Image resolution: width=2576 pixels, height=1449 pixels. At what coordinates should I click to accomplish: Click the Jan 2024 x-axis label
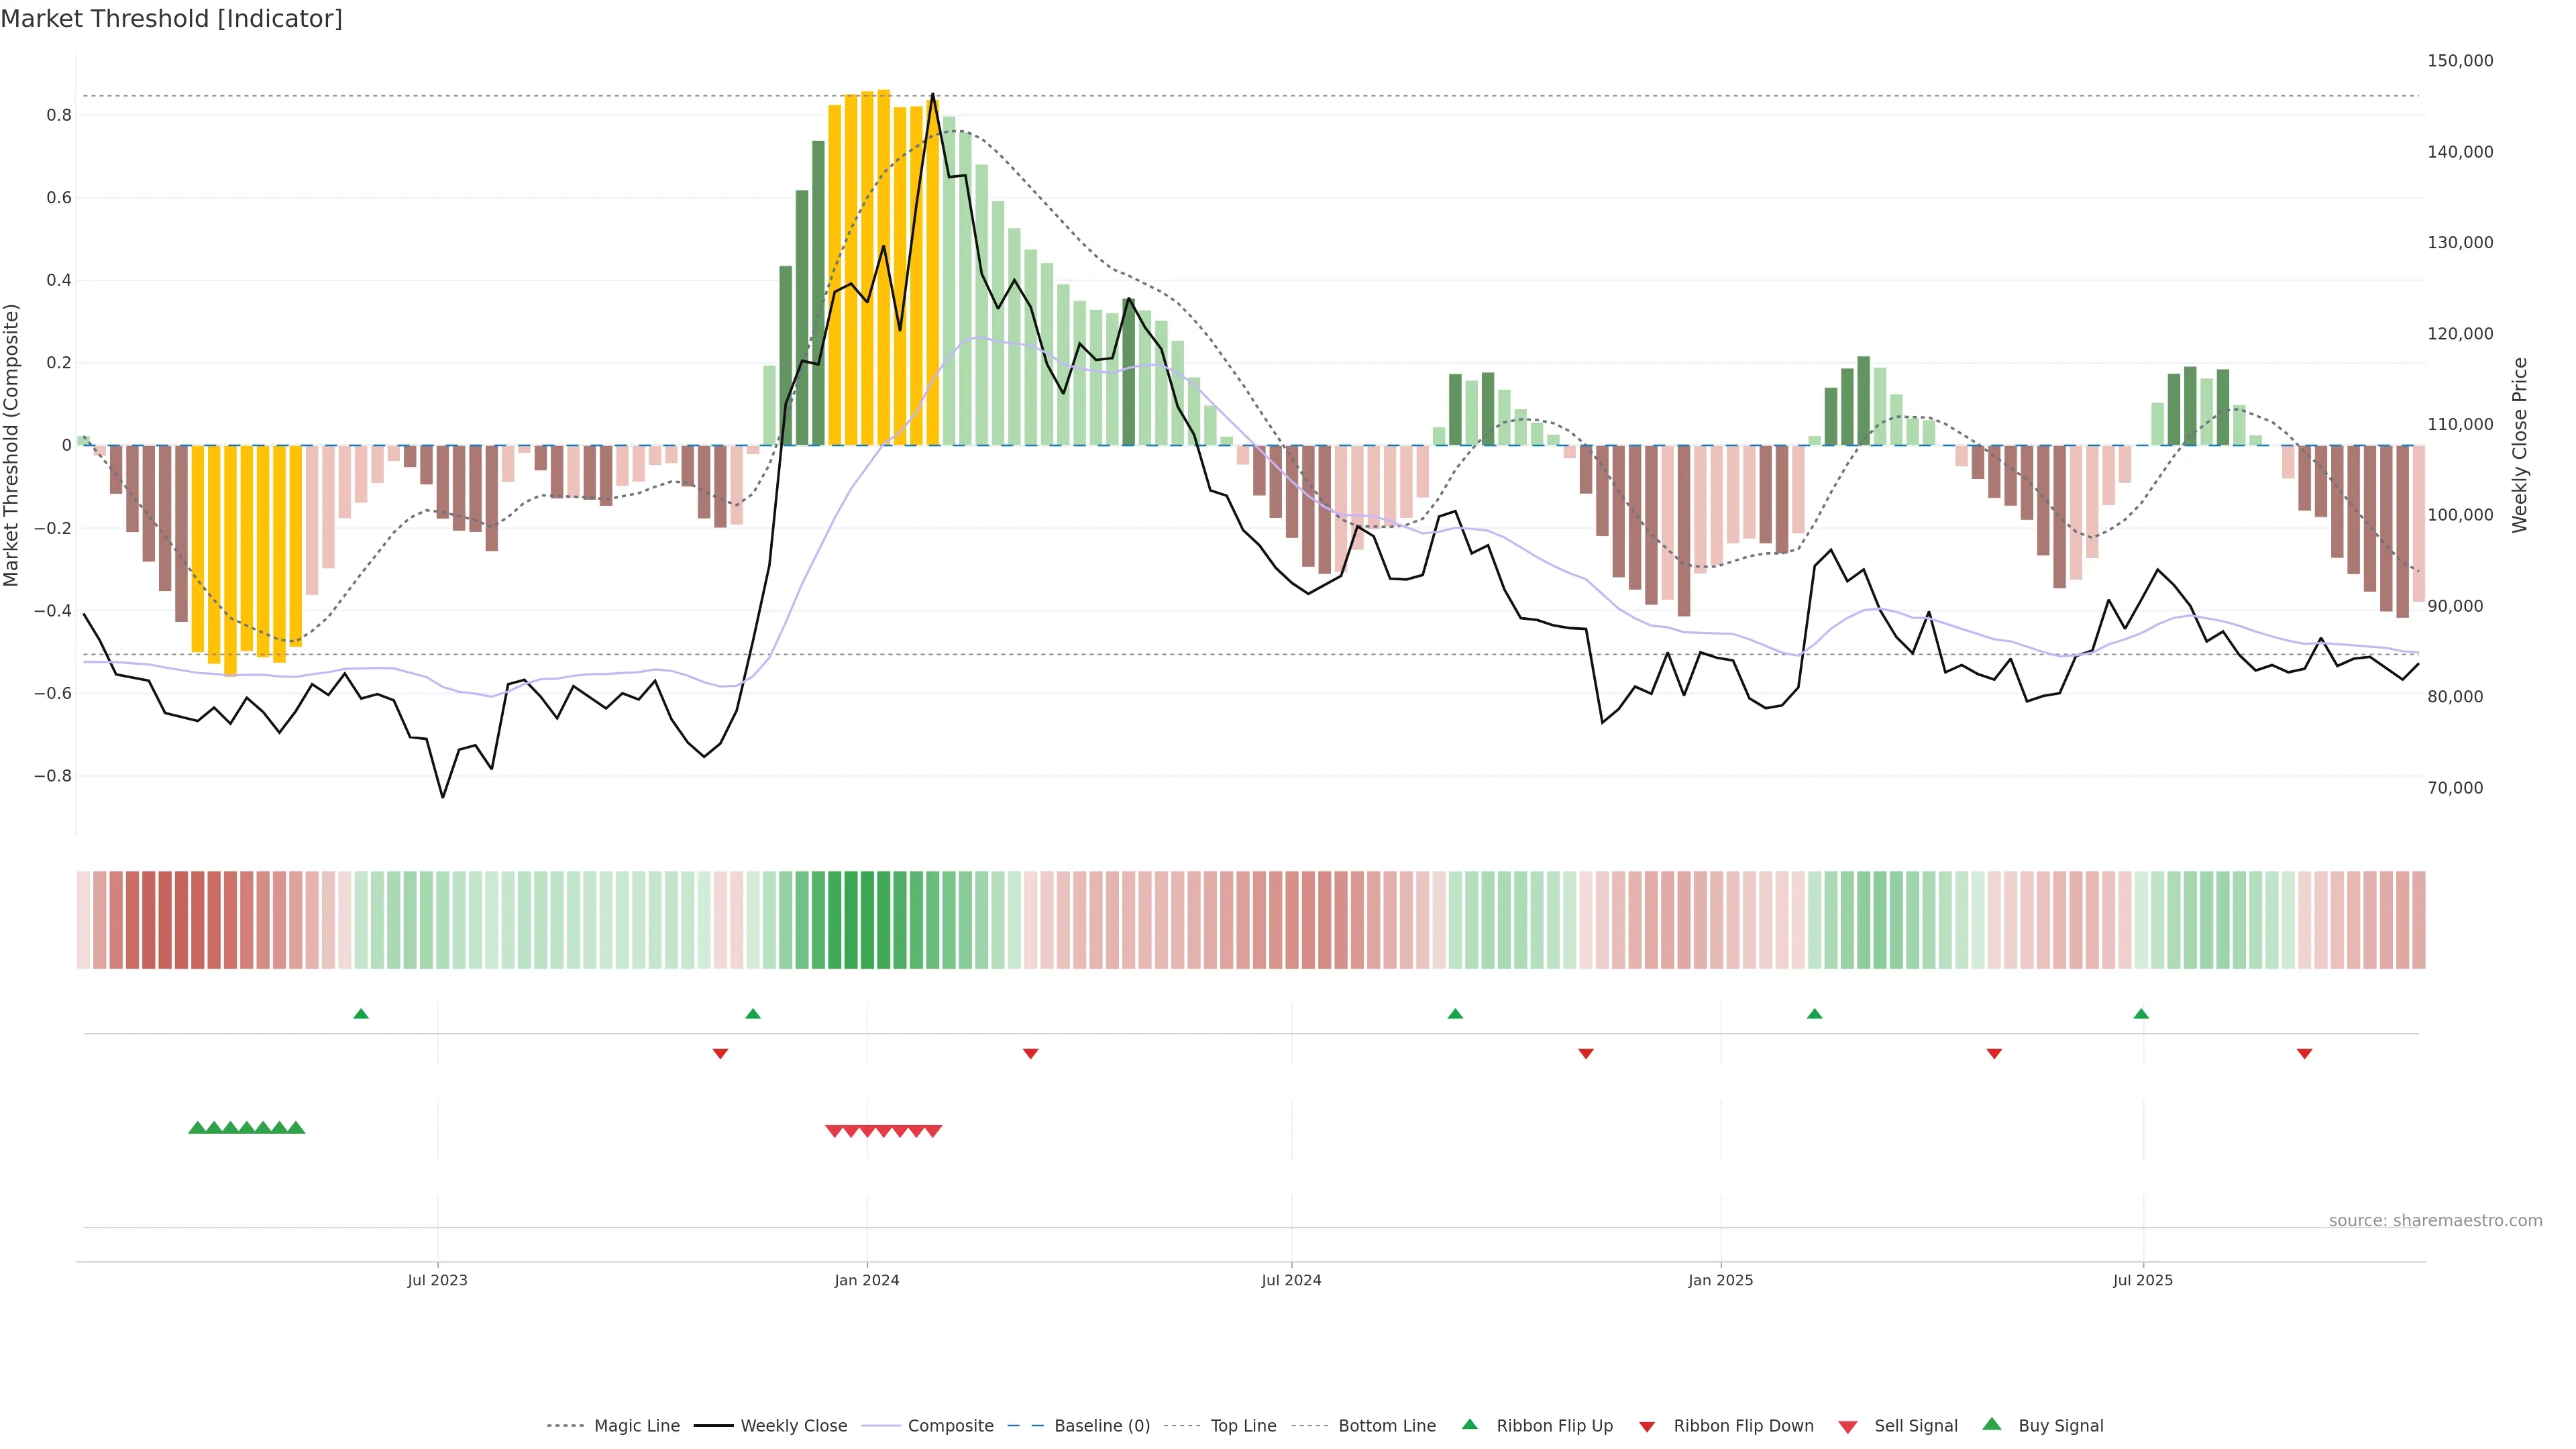867,1280
